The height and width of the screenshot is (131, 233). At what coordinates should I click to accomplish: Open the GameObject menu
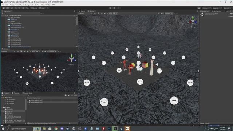click(19, 5)
